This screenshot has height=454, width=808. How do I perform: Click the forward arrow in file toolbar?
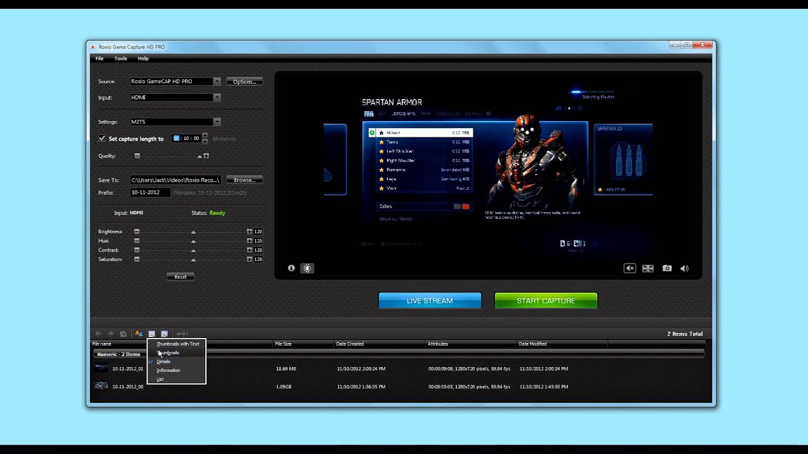[110, 334]
